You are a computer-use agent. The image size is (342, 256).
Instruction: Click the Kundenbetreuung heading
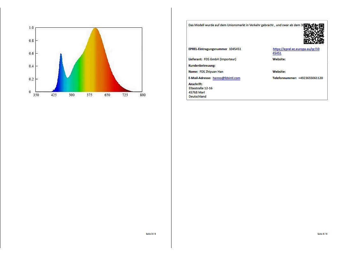202,66
